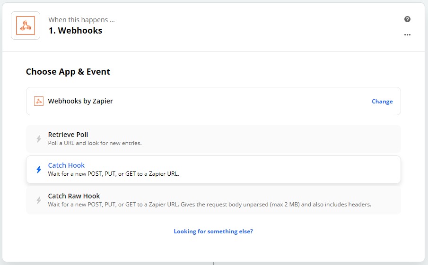Click the blue lightning bolt beside Catch Hook
This screenshot has height=265, width=428.
[39, 170]
